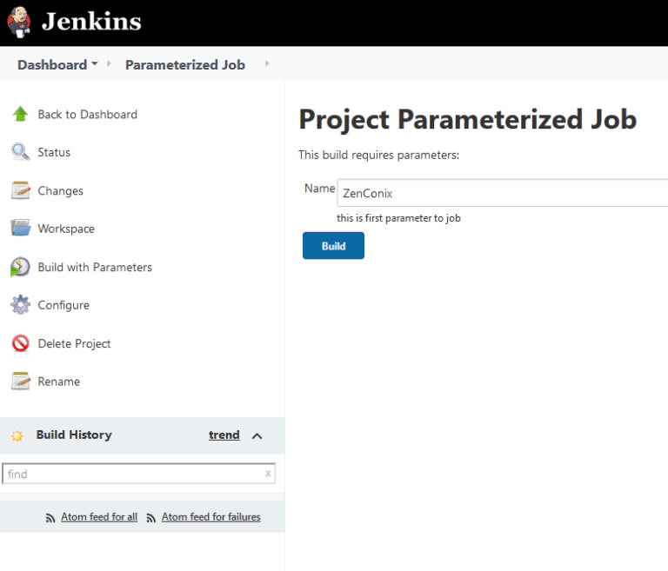Click the Name parameter label

pos(319,189)
